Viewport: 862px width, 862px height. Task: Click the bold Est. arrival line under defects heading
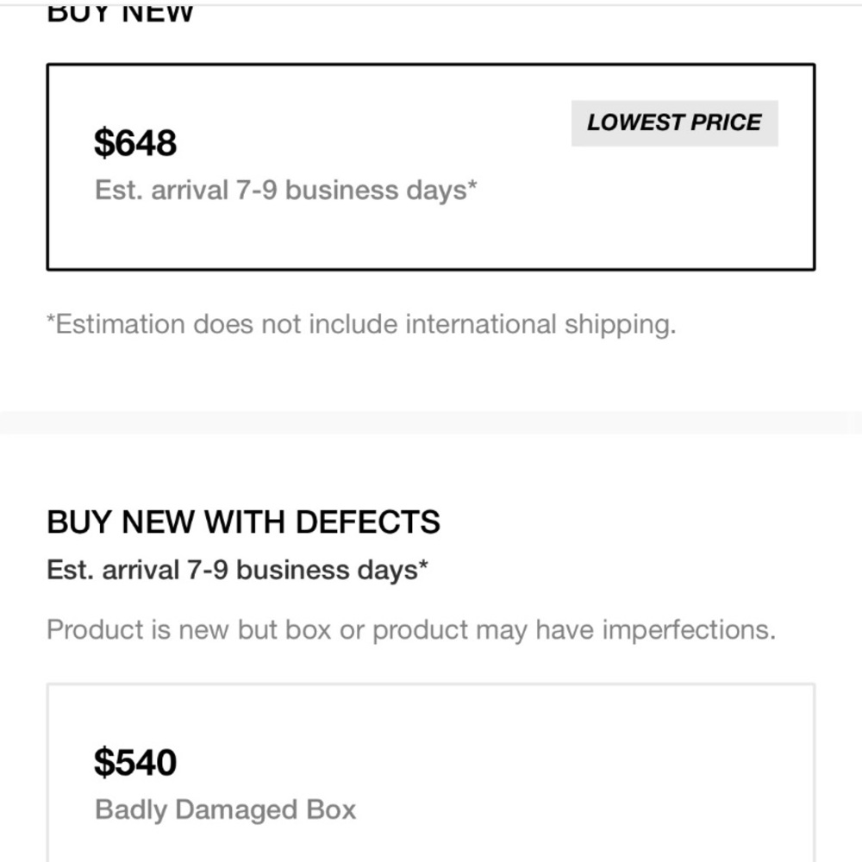237,571
